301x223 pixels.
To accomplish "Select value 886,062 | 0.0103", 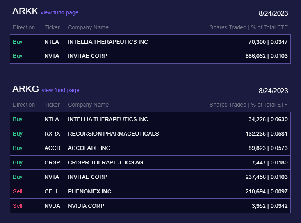I will 266,56.
